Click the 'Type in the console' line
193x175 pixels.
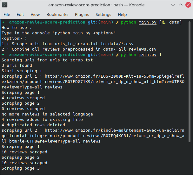point(59,33)
